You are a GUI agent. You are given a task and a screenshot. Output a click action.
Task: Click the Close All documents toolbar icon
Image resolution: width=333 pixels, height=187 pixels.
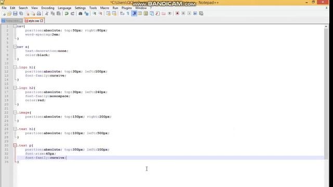point(33,14)
